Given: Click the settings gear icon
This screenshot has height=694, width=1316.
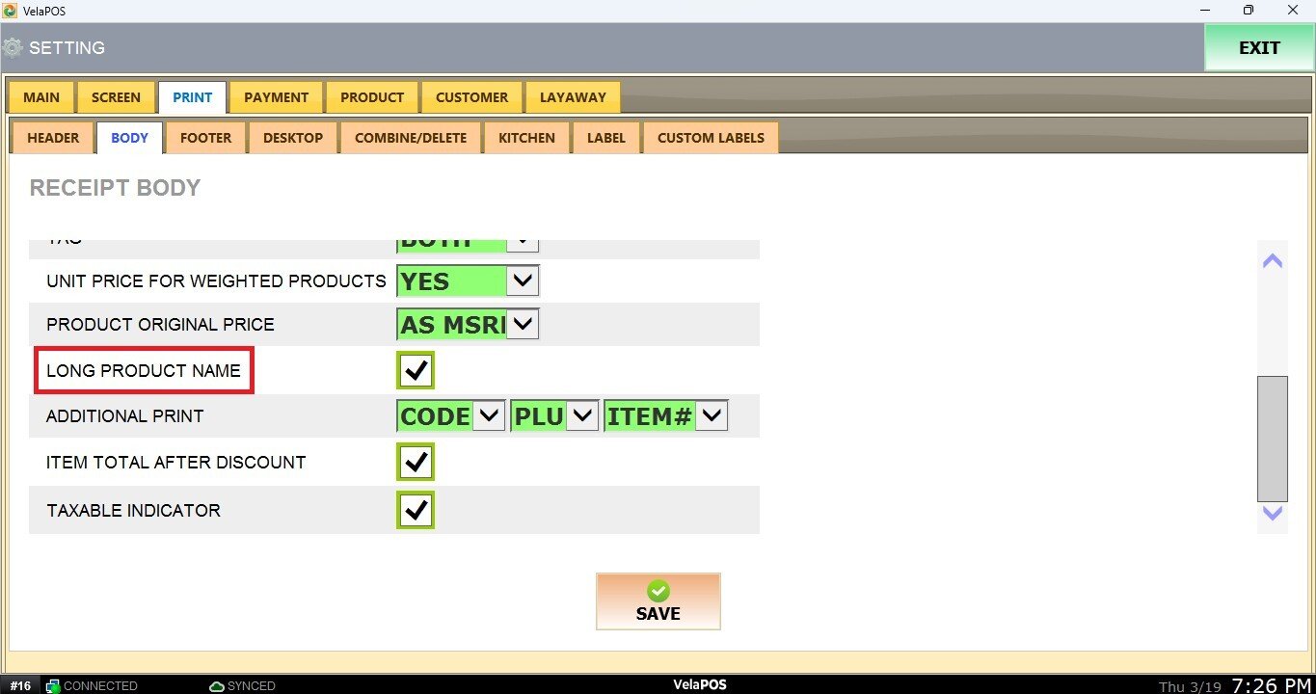Looking at the screenshot, I should coord(13,47).
